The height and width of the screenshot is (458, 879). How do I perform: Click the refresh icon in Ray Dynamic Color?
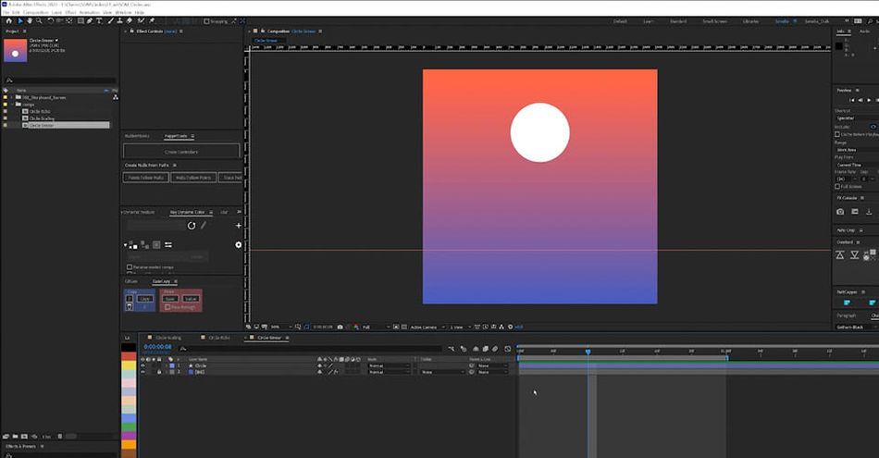click(x=192, y=226)
